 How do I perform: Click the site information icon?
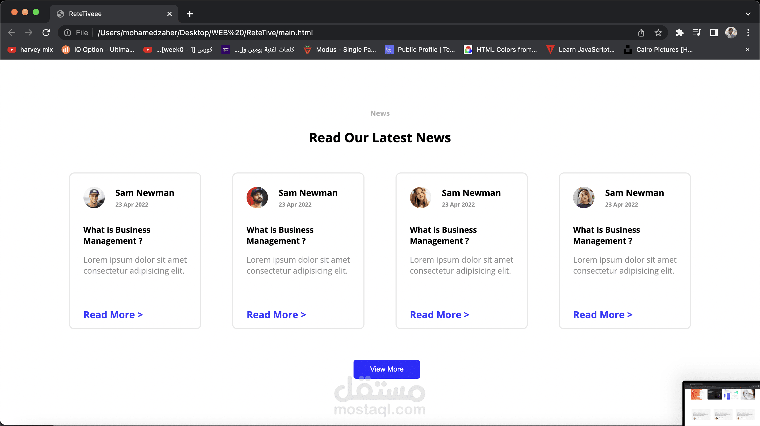[x=68, y=33]
